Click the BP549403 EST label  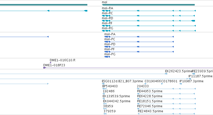(x=110, y=86)
